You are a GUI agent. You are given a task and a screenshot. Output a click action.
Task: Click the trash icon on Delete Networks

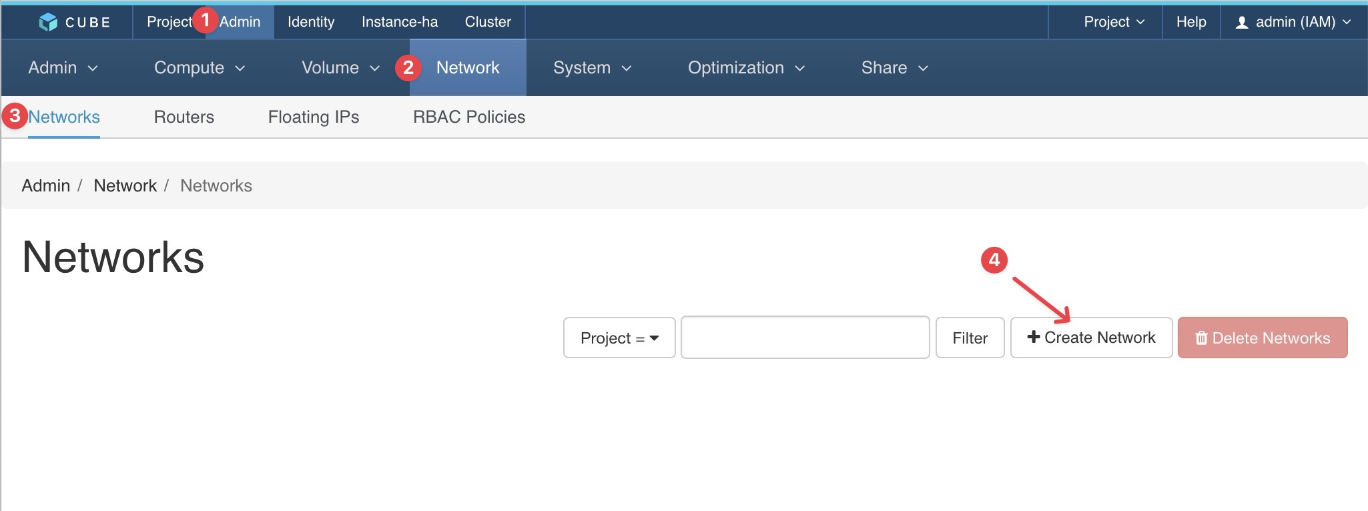coord(1201,338)
